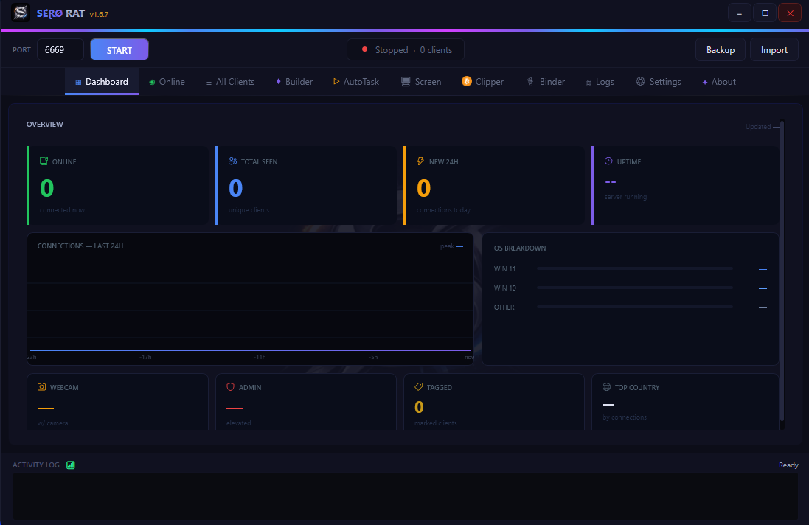The height and width of the screenshot is (525, 809).
Task: Click the Tagged tag icon
Action: 419,387
